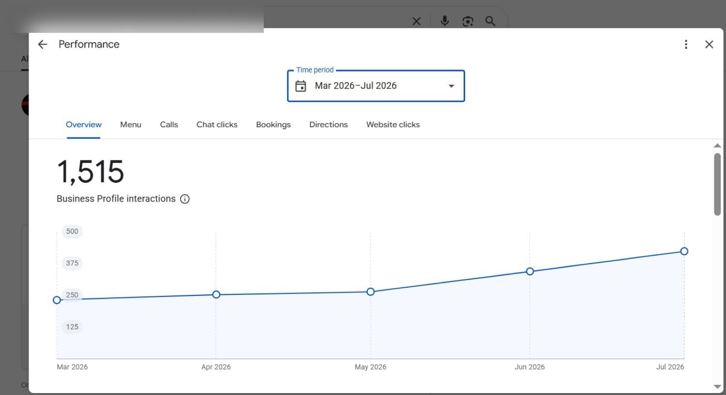Click the 'Jun 2026' axis label
Image resolution: width=726 pixels, height=395 pixels.
[529, 367]
